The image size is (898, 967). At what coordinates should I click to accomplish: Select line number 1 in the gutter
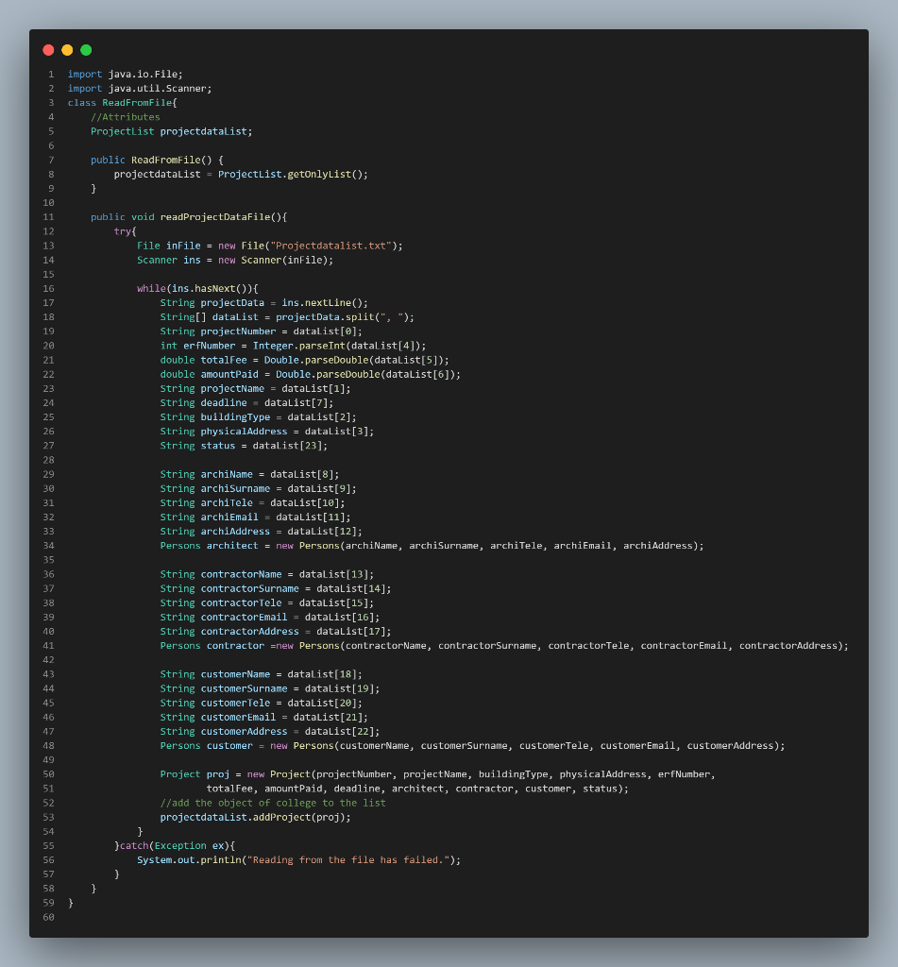point(51,74)
